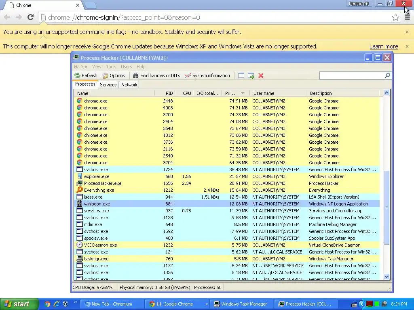This screenshot has width=414, height=310.
Task: Switch to Windows Task Manager taskbar button
Action: (x=241, y=304)
